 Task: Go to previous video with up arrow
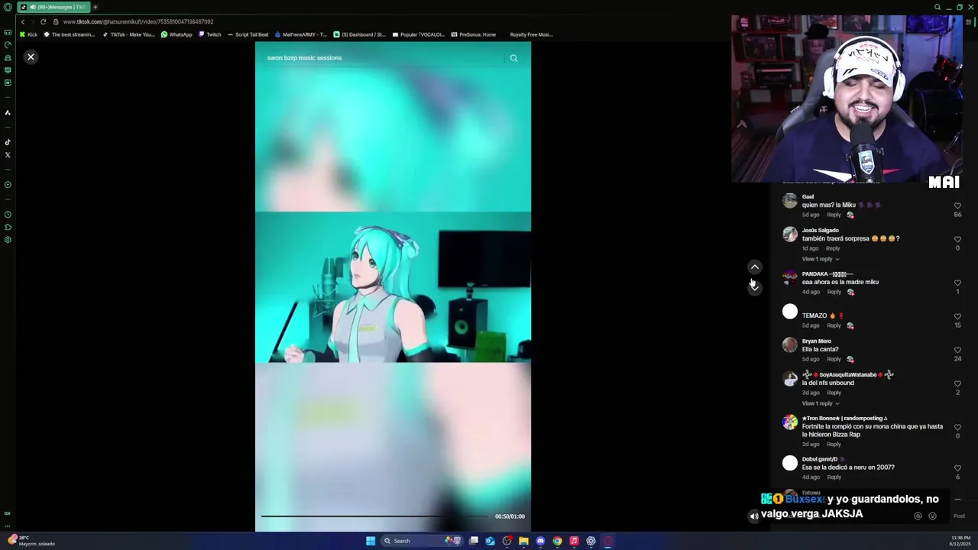tap(754, 267)
